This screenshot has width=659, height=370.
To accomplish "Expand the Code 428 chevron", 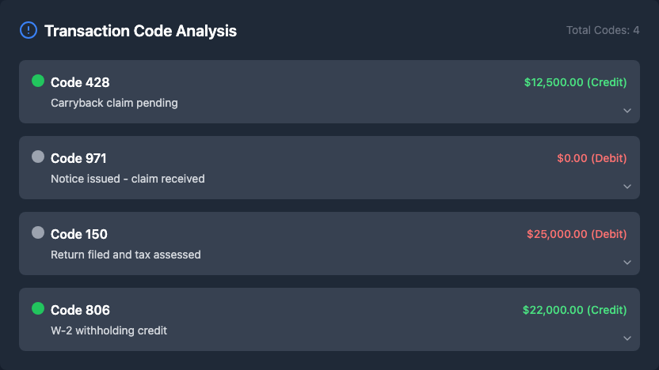I will pyautogui.click(x=627, y=111).
